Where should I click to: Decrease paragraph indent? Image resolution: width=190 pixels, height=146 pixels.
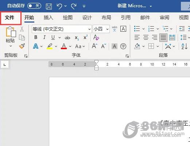(182, 29)
